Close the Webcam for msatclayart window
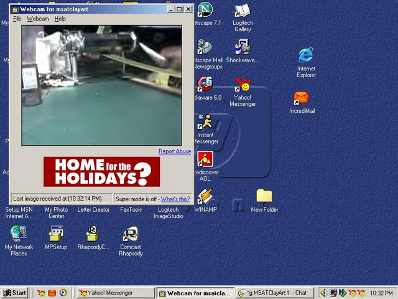The width and height of the screenshot is (398, 299). pyautogui.click(x=188, y=9)
